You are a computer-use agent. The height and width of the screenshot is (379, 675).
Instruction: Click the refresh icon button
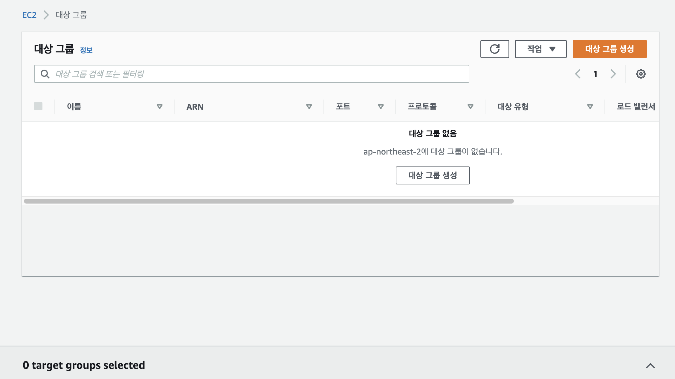494,49
